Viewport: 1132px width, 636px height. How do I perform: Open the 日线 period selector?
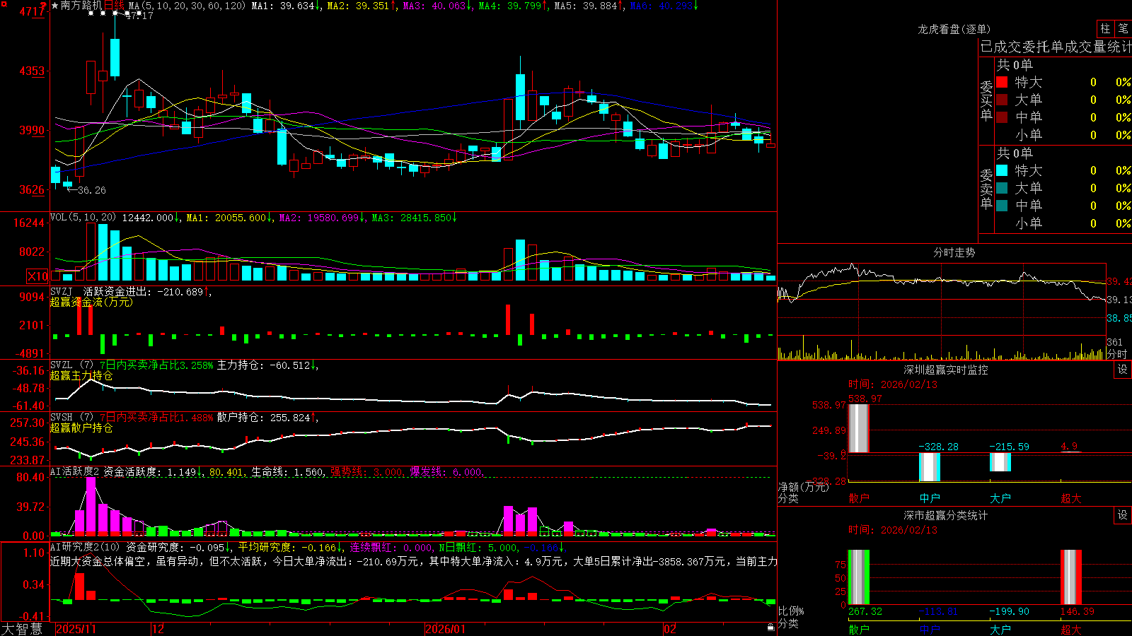click(113, 6)
